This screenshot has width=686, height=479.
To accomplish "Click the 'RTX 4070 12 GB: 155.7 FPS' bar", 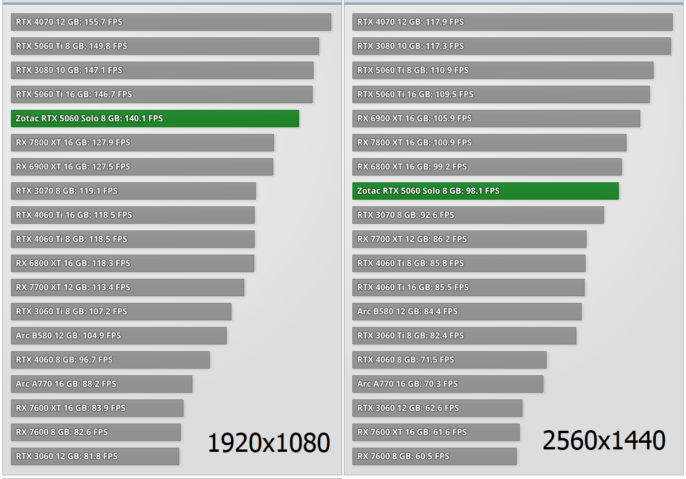I will coord(170,22).
